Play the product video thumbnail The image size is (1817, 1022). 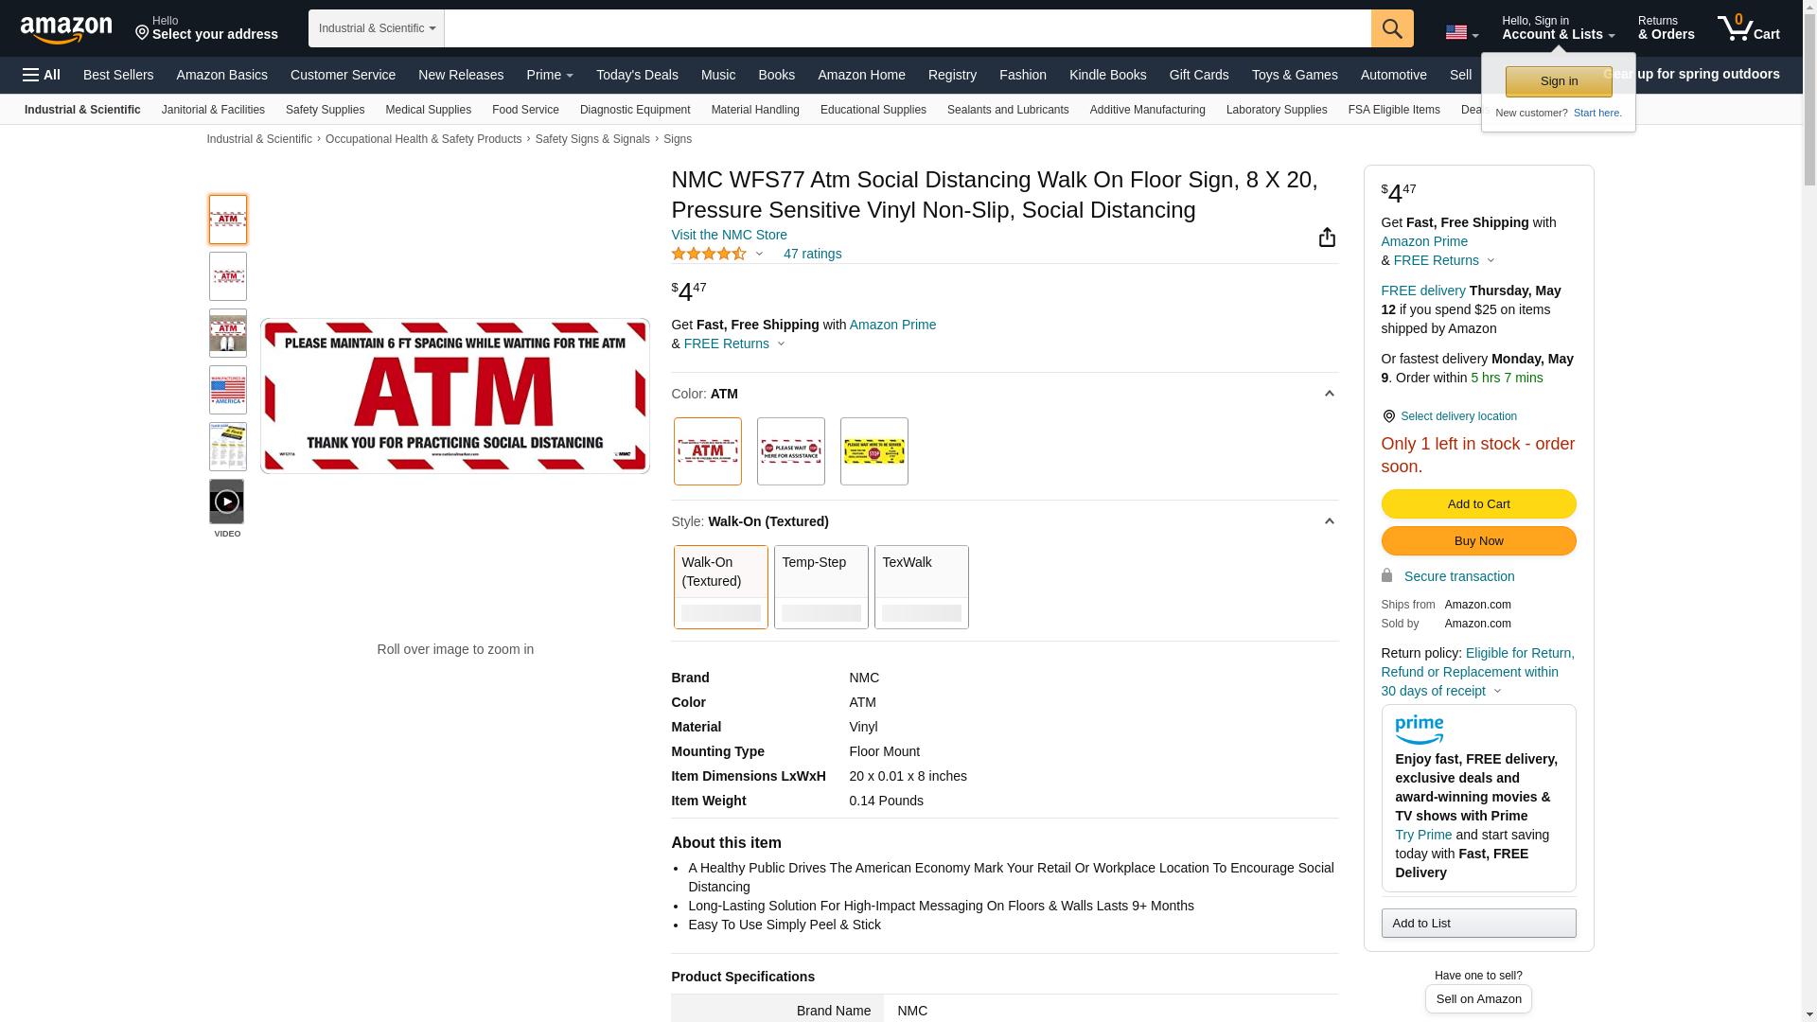(227, 502)
